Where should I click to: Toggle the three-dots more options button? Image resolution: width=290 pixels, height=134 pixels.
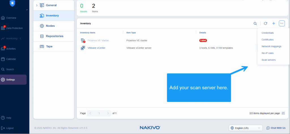click(x=282, y=23)
